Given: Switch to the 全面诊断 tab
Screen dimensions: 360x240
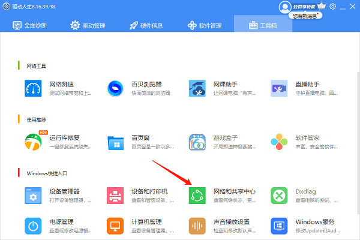Looking at the screenshot, I should coord(29,25).
